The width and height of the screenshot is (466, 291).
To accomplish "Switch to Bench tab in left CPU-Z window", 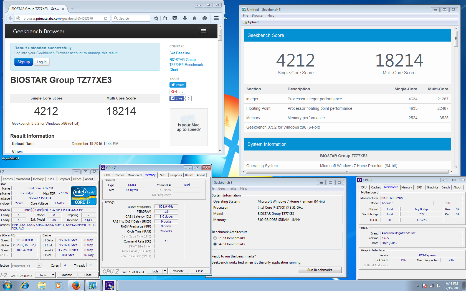I will click(77, 179).
